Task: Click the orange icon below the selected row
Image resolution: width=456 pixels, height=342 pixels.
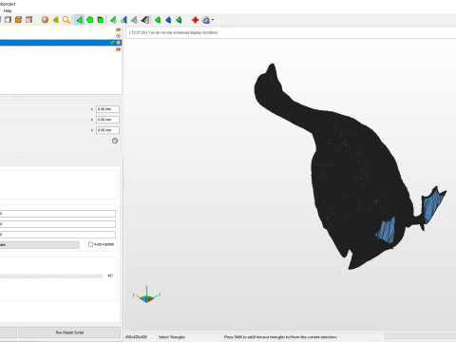Action: pos(118,49)
